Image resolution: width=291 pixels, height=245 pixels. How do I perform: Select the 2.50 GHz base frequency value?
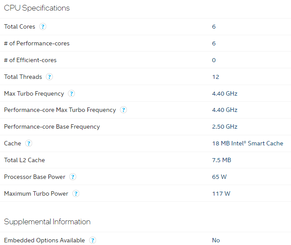coord(224,126)
